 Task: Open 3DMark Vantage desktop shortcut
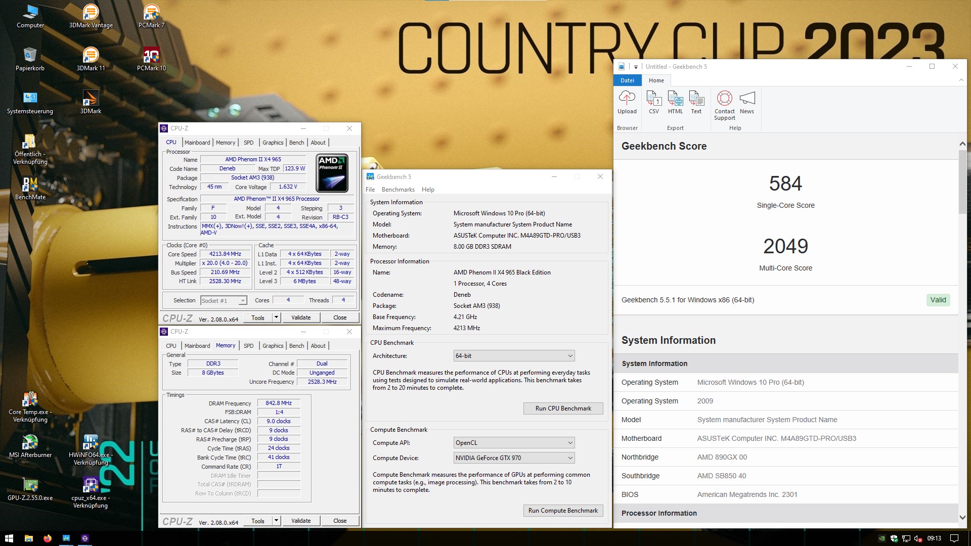pyautogui.click(x=91, y=16)
